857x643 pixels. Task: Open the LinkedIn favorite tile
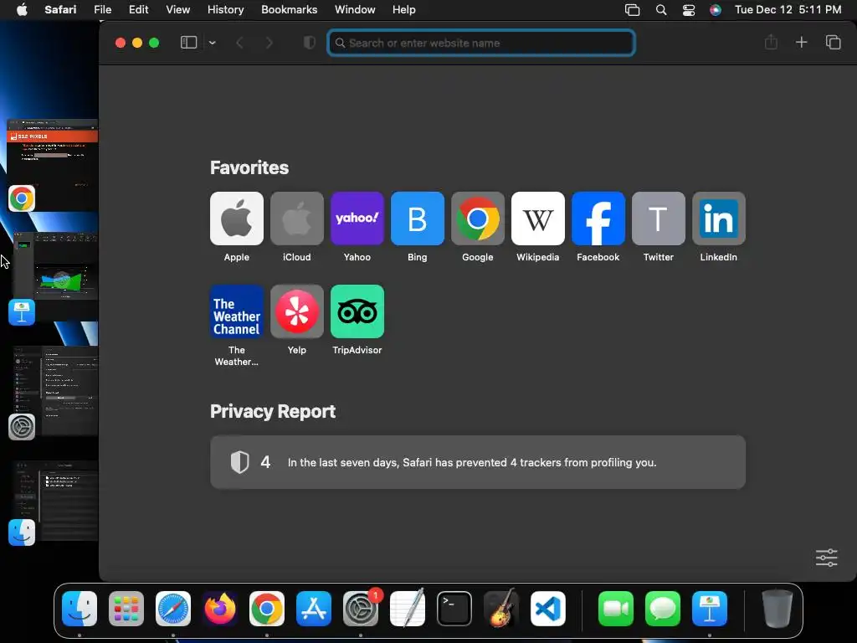point(719,219)
